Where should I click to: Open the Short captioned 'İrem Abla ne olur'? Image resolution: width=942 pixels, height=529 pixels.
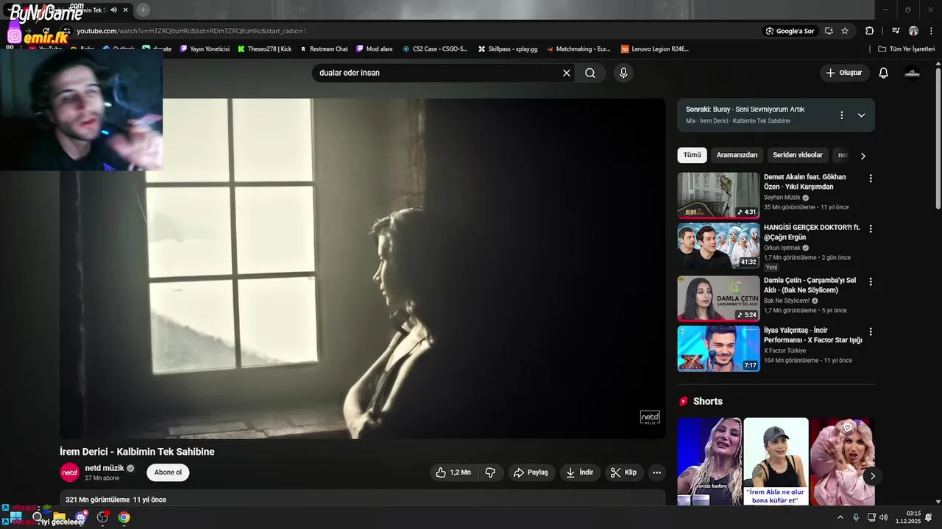click(776, 461)
